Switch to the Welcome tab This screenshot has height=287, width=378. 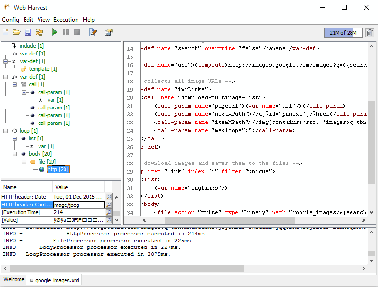pyautogui.click(x=14, y=279)
